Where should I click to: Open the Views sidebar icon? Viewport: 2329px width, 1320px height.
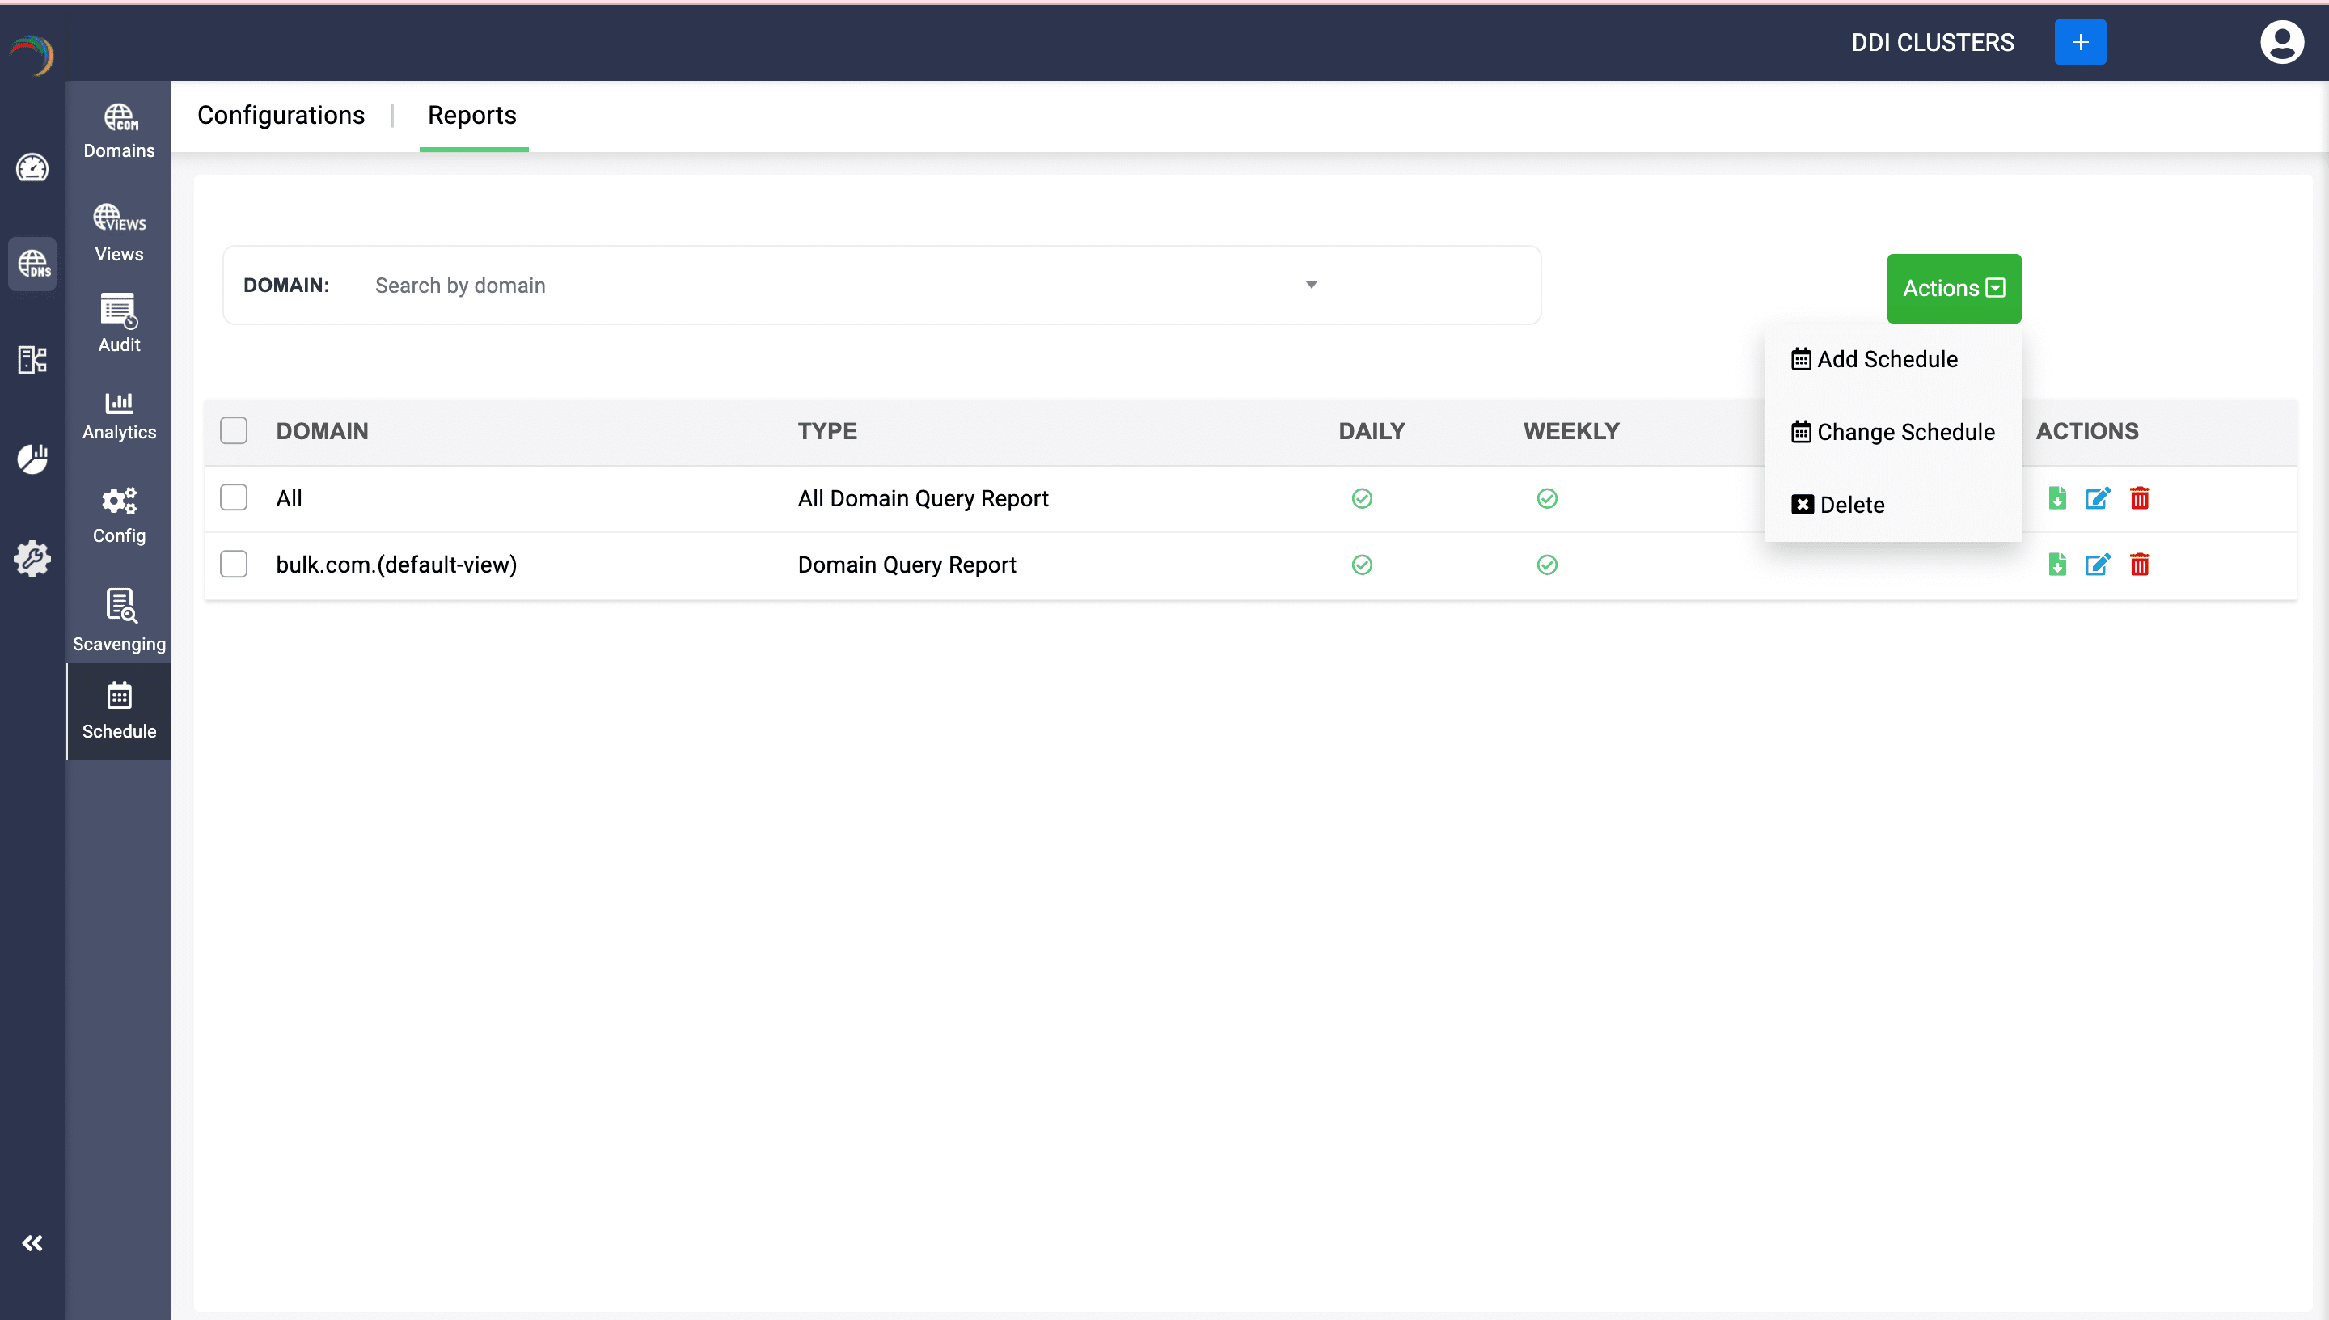[x=119, y=233]
